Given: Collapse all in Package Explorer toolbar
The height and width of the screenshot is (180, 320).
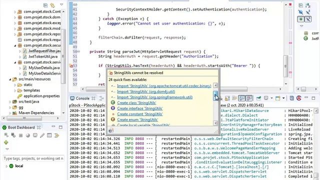Looking at the screenshot, I should [x=45, y=5].
